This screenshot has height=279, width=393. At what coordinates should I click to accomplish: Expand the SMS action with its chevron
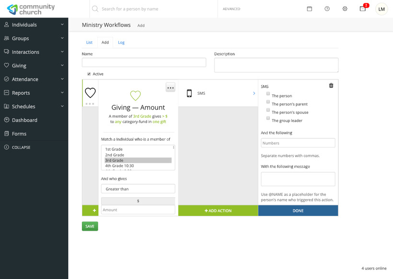pyautogui.click(x=254, y=94)
